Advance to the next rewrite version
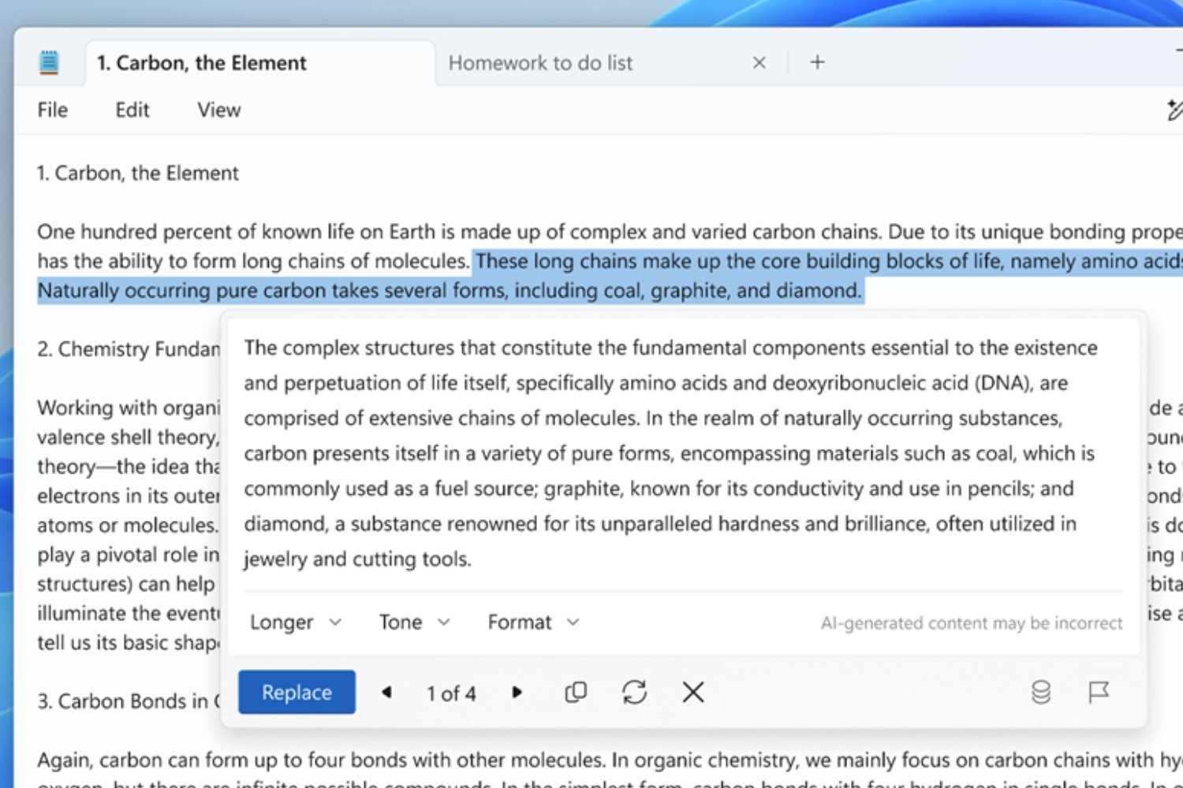The width and height of the screenshot is (1183, 788). click(x=517, y=692)
